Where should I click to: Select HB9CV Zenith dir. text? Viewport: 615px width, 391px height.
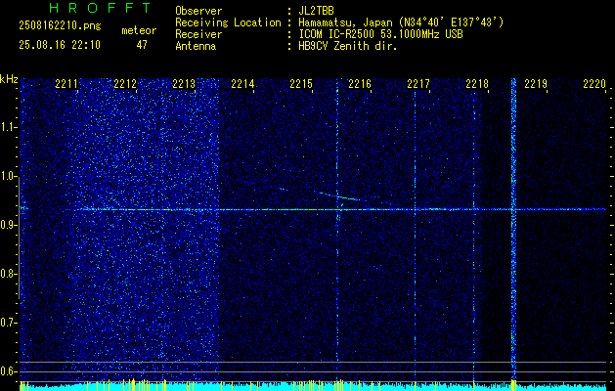coord(348,46)
